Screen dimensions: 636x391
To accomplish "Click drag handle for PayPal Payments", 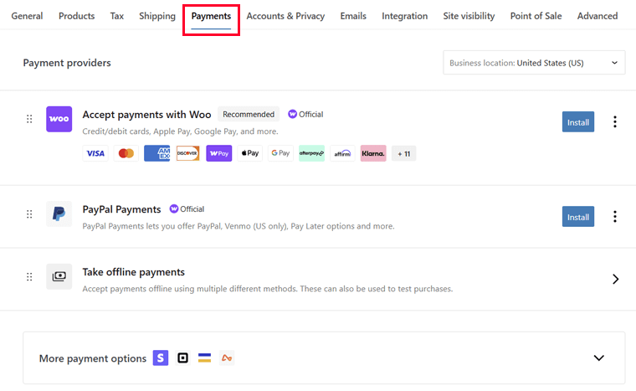I will 29,214.
